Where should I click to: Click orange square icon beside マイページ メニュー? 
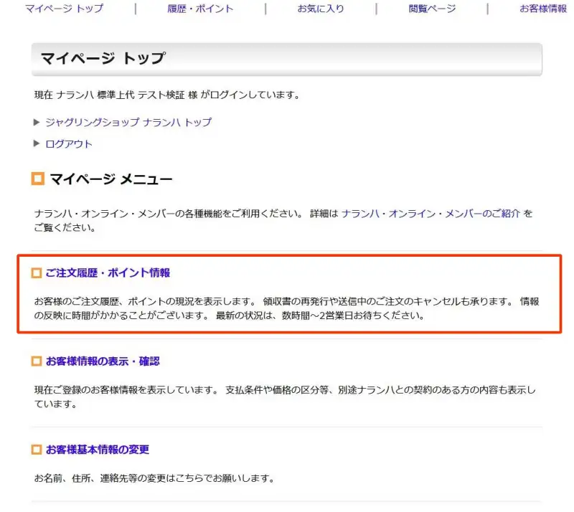tap(38, 179)
